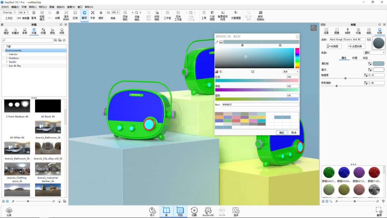The image size is (387, 218).
Task: Toggle the Library (库) panel button
Action: (x=166, y=212)
